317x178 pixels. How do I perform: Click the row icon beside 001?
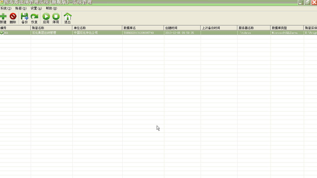pos(2,33)
